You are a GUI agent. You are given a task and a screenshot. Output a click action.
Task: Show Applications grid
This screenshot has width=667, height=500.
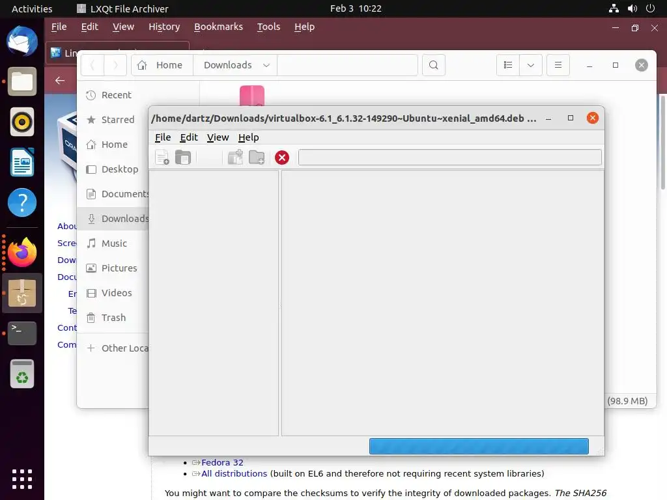click(22, 479)
